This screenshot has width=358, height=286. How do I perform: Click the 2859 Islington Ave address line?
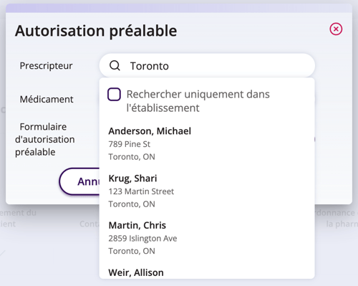142,239
